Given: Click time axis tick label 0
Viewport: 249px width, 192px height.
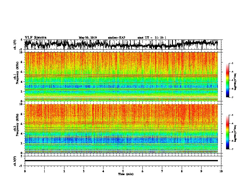Looking at the screenshot, I should pos(25,171).
